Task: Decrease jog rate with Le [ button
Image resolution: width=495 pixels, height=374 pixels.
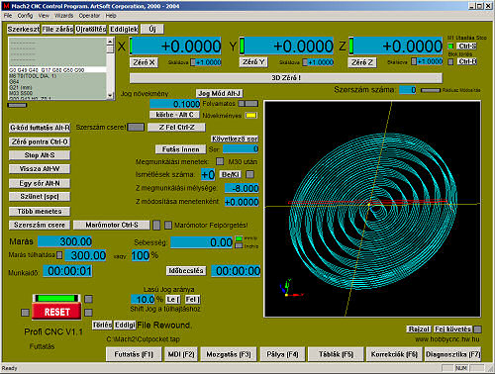Action: 173,299
